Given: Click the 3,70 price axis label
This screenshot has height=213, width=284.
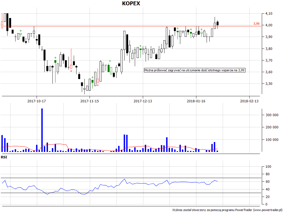Looking at the screenshot, I should pos(269,60).
